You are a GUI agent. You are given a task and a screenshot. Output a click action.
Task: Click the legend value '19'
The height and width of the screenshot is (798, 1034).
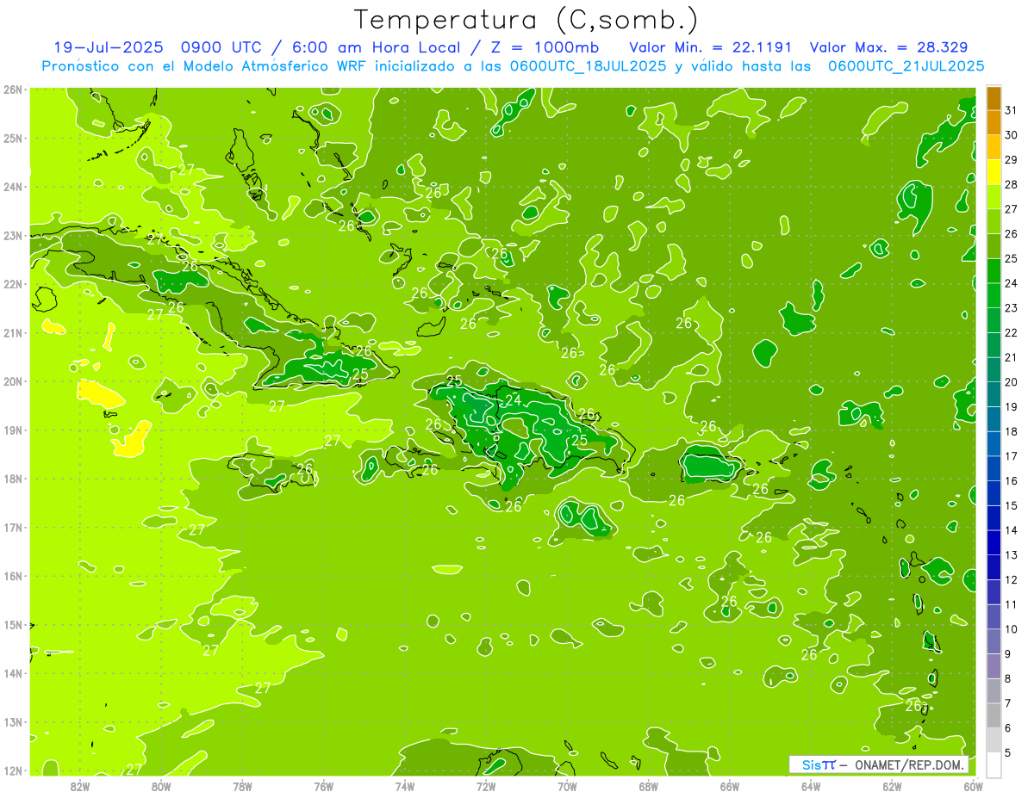click(x=1011, y=406)
